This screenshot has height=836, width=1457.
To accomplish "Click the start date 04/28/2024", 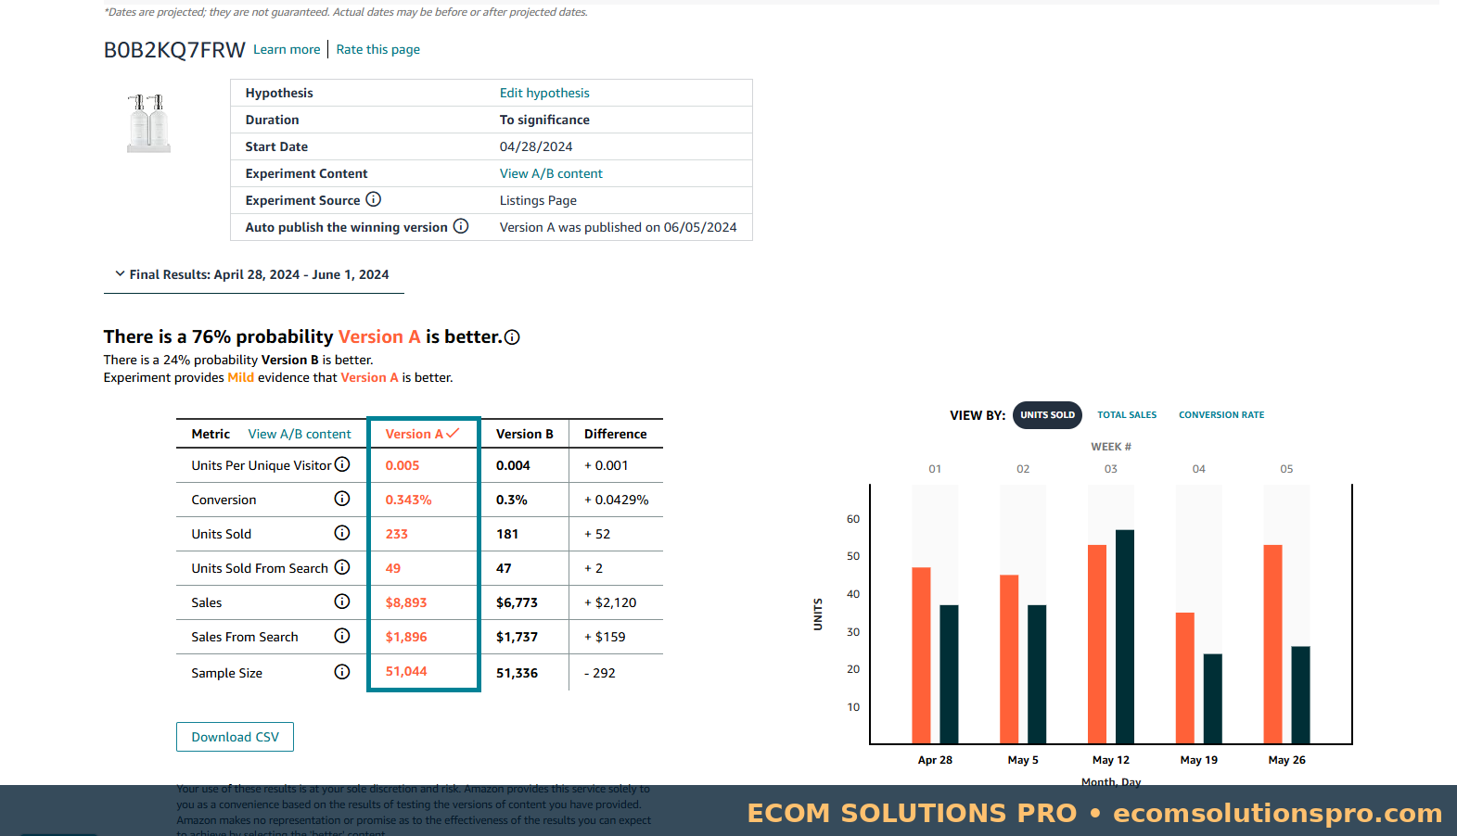I will [536, 146].
